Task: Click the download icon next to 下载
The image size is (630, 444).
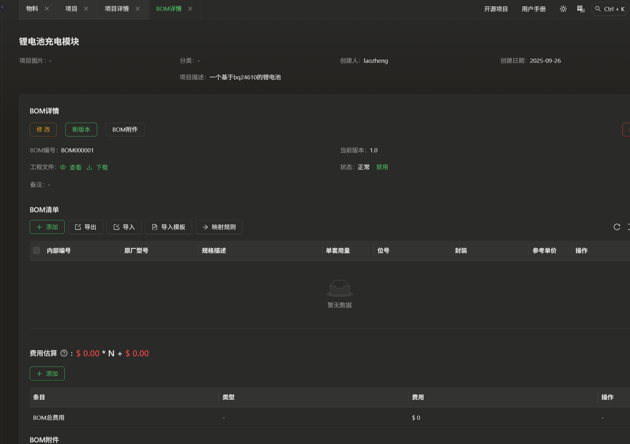Action: (90, 167)
